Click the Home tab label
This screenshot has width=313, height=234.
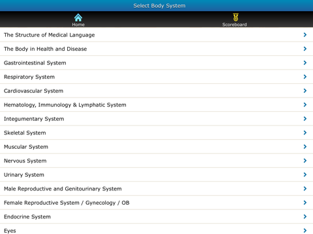pyautogui.click(x=78, y=25)
